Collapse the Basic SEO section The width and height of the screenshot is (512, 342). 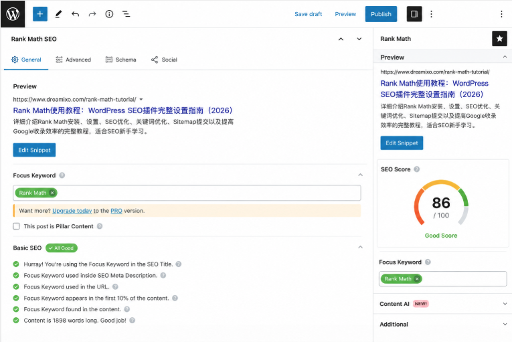click(x=360, y=247)
